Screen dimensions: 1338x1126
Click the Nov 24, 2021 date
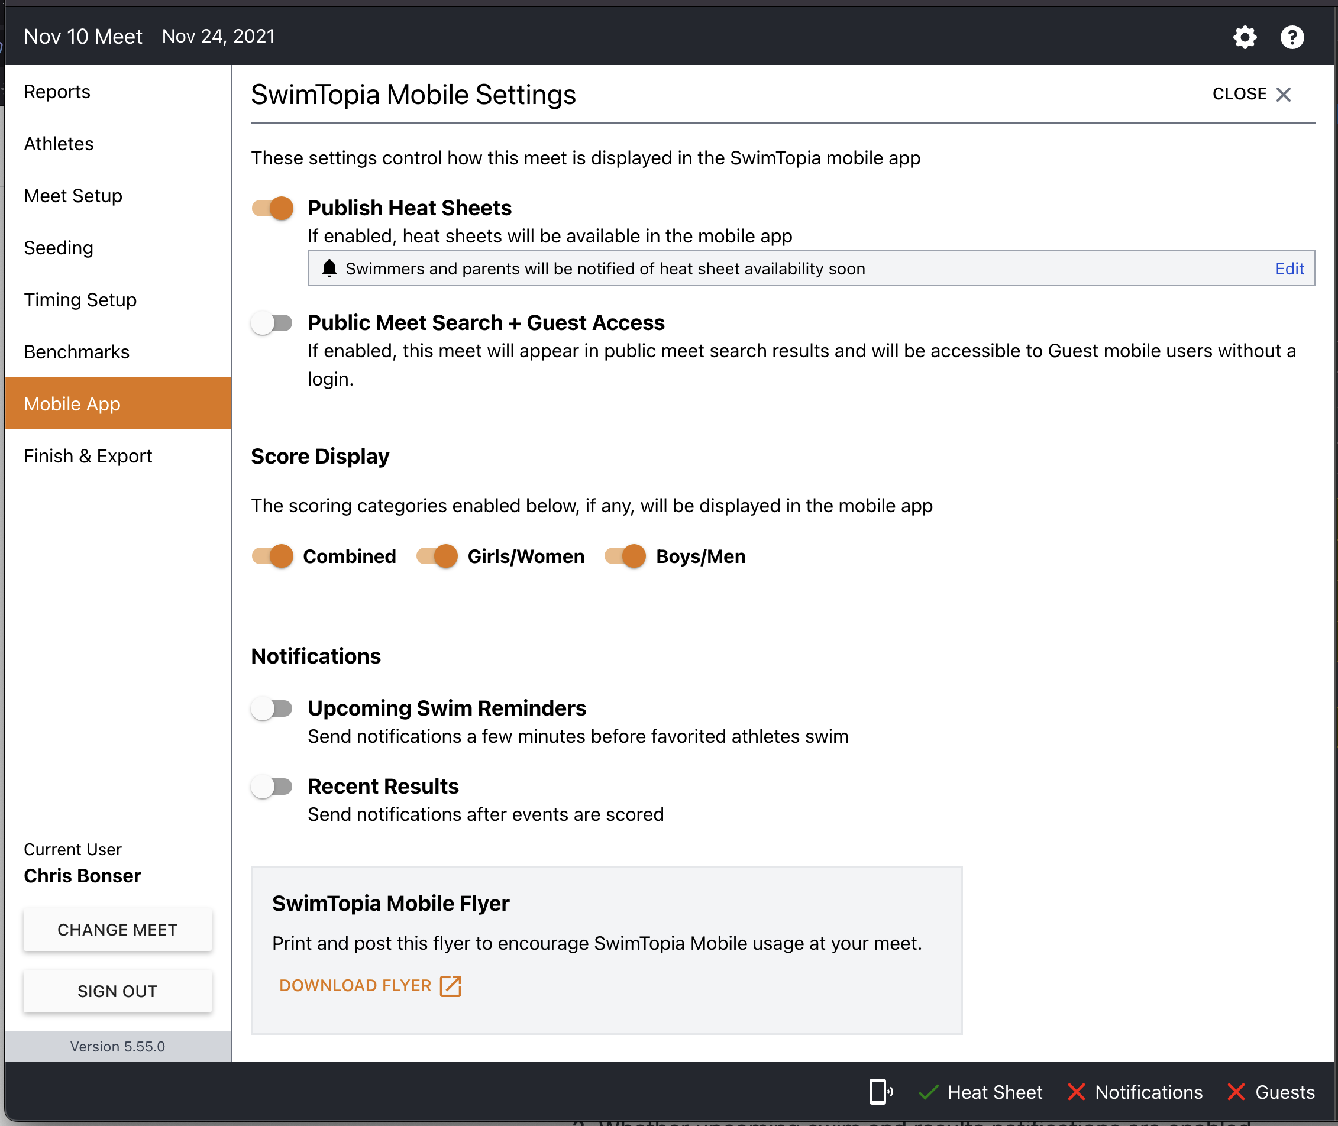[218, 37]
